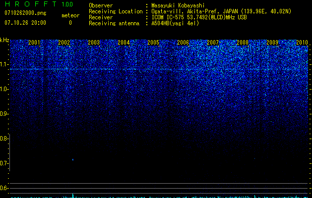The width and height of the screenshot is (312, 198).
Task: Click the Observer name Masayuki Kobayashi
Action: (178, 5)
